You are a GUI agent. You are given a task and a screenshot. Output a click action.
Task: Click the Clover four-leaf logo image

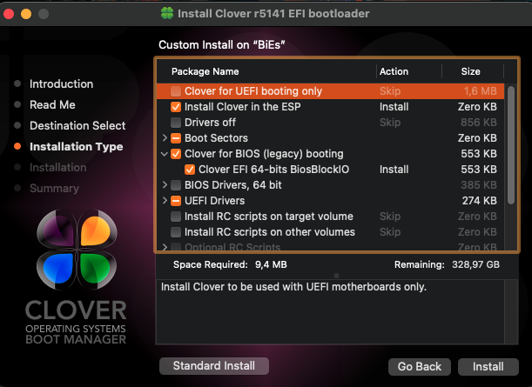coord(77,250)
